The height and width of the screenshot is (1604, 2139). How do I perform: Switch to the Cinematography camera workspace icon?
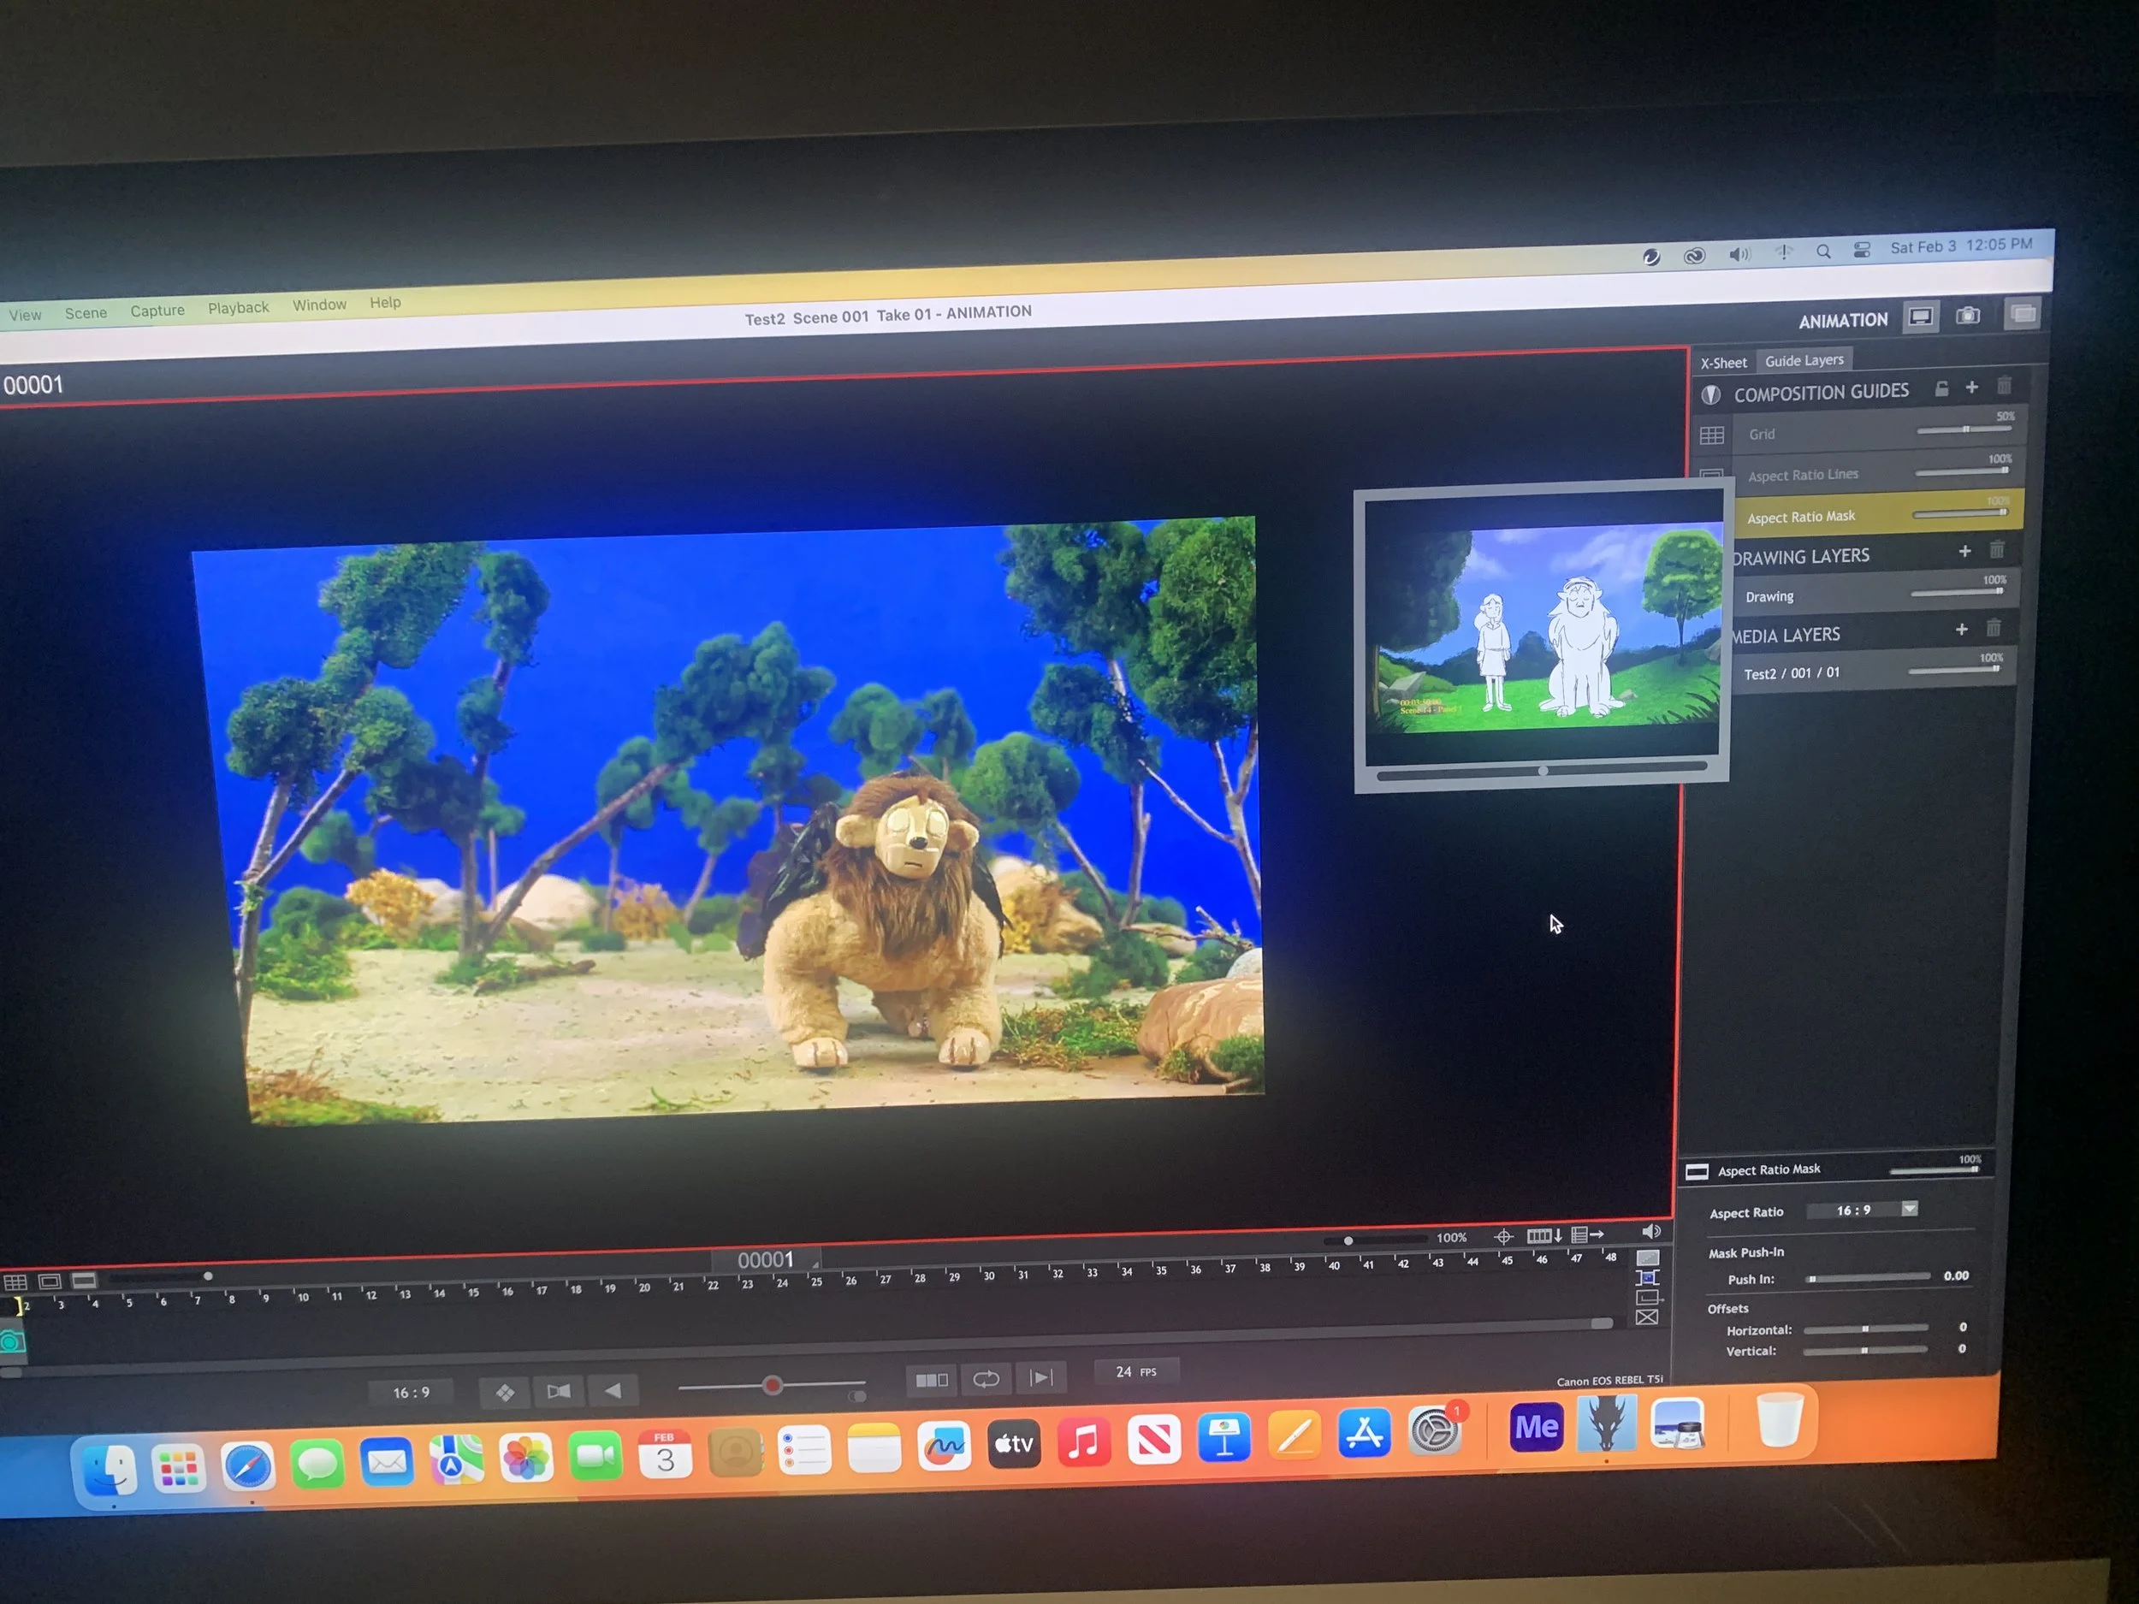tap(1968, 315)
